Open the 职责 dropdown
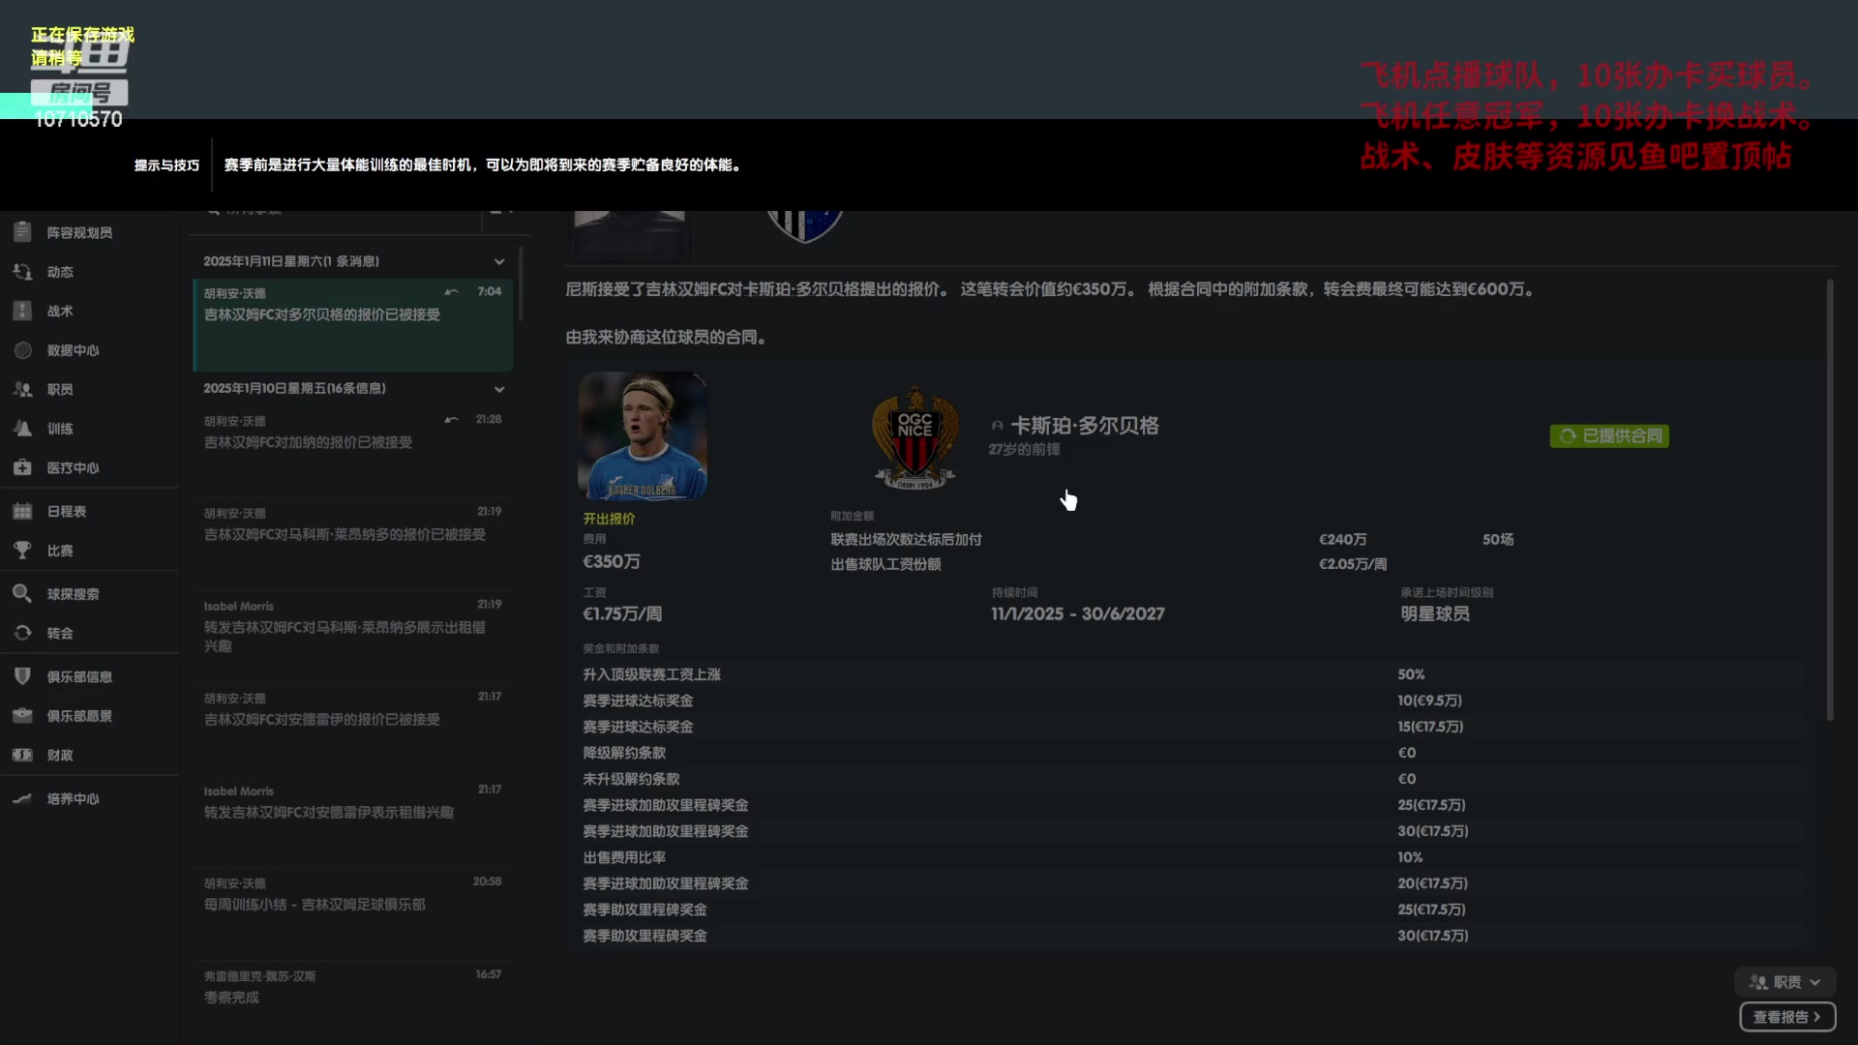Screen dimensions: 1858x1045 pos(1785,982)
